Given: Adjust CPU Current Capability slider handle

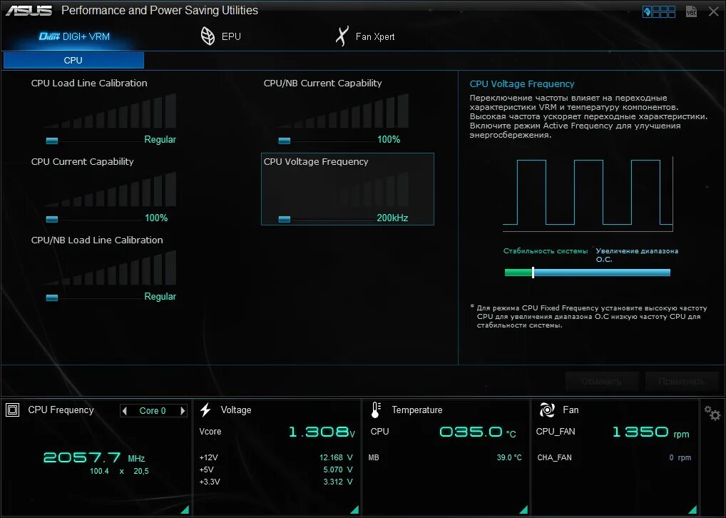Looking at the screenshot, I should (x=52, y=219).
